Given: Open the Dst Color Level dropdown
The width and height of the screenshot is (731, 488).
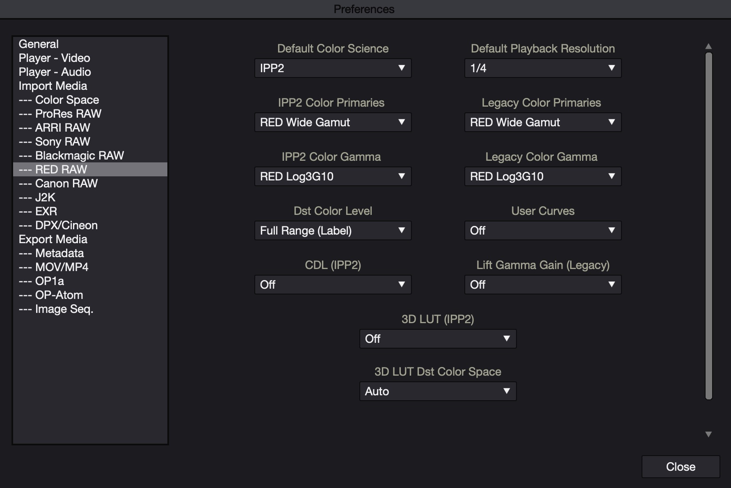Looking at the screenshot, I should coord(332,230).
